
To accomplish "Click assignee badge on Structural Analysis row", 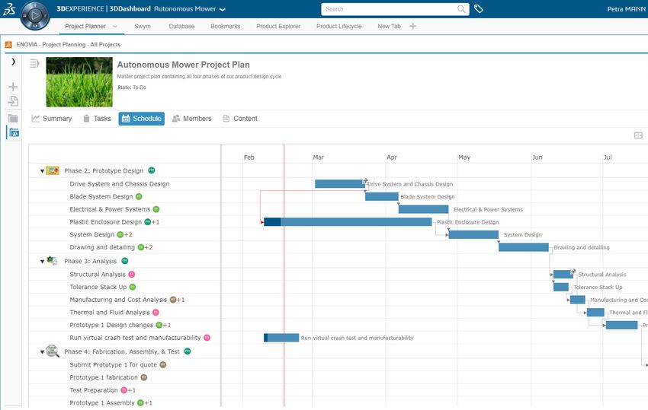I will [131, 275].
